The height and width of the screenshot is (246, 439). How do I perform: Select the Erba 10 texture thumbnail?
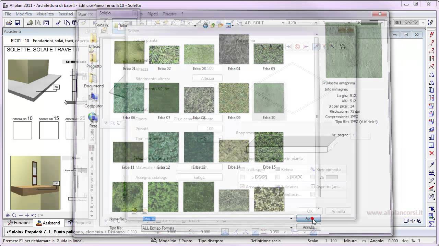[x=269, y=98]
